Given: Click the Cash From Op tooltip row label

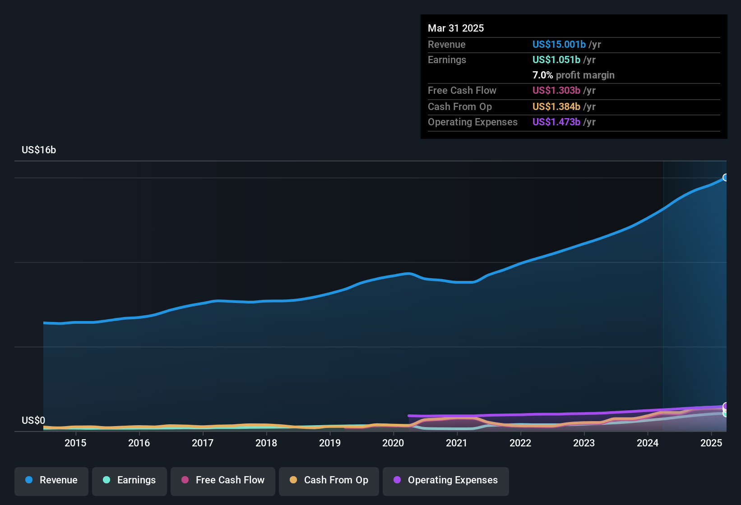Looking at the screenshot, I should coord(460,106).
